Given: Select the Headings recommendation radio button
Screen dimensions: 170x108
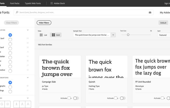Looking at the screenshot, I should (x=10, y=92).
